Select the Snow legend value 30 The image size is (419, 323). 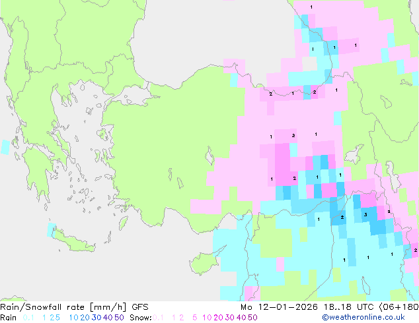pyautogui.click(x=230, y=318)
